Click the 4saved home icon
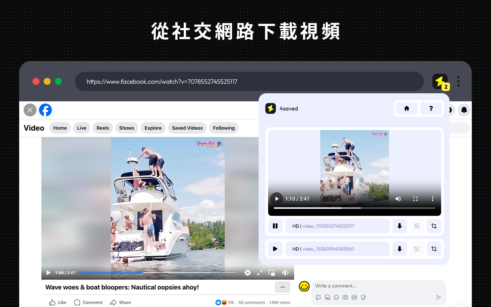This screenshot has width=491, height=307. coord(406,108)
